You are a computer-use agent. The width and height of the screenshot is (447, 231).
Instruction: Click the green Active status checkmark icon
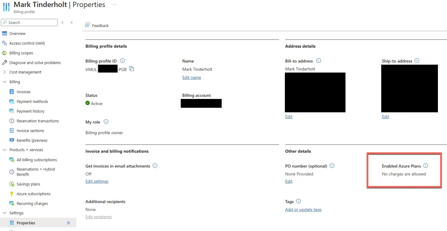click(88, 103)
